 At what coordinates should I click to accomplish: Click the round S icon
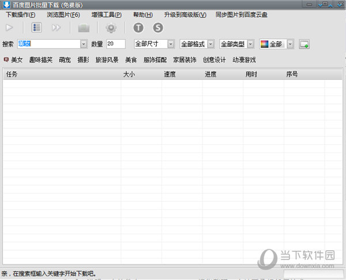158,28
